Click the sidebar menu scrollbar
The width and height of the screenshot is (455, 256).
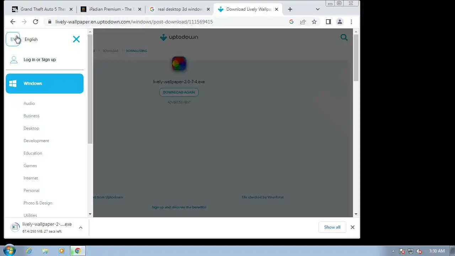(x=90, y=89)
